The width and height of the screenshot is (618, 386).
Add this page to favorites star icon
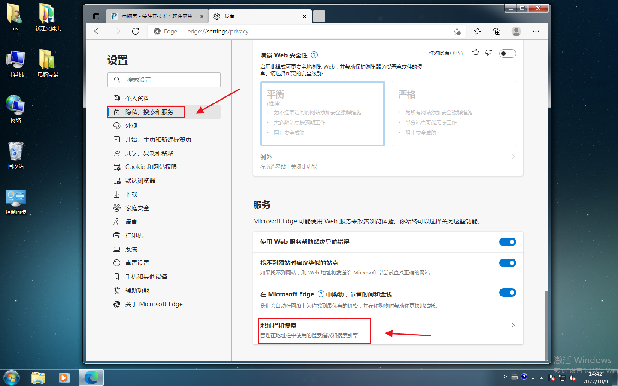(x=457, y=31)
